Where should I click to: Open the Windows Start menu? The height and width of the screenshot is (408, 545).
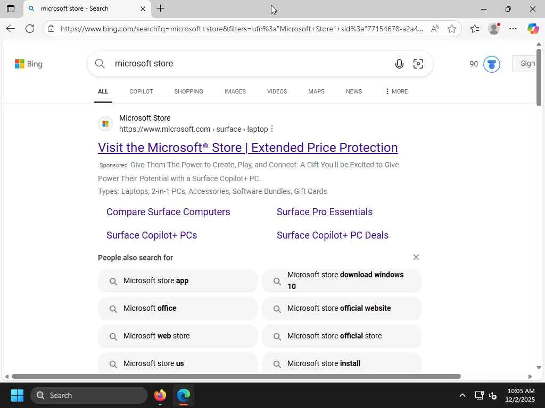coord(17,395)
